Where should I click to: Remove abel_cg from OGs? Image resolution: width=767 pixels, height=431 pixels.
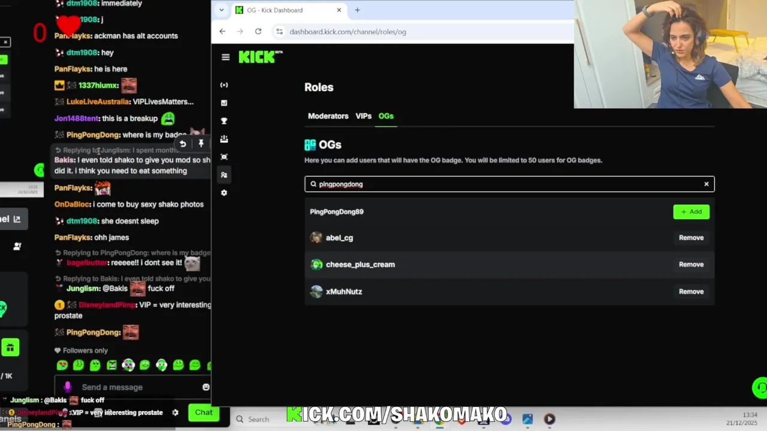pos(691,238)
